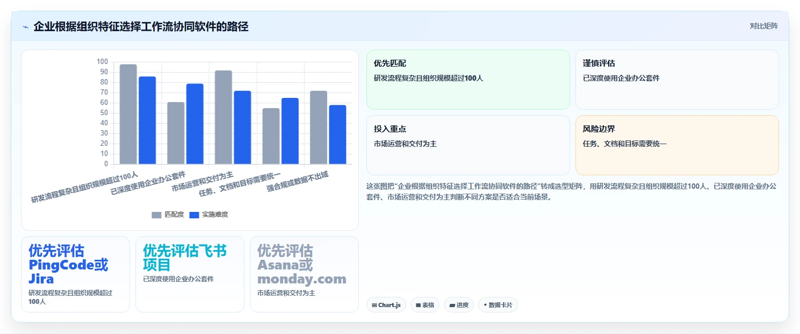Image resolution: width=800 pixels, height=334 pixels.
Task: Click the gray 匹配度 bar for 强合规或数据不出域
Action: (x=319, y=127)
